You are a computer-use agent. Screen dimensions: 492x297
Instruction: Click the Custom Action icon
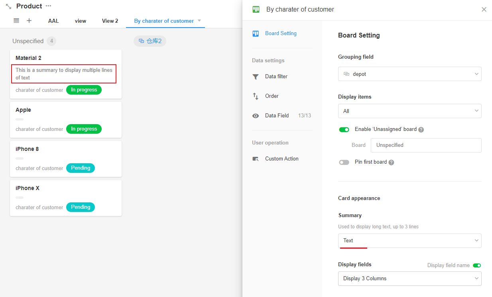click(256, 159)
